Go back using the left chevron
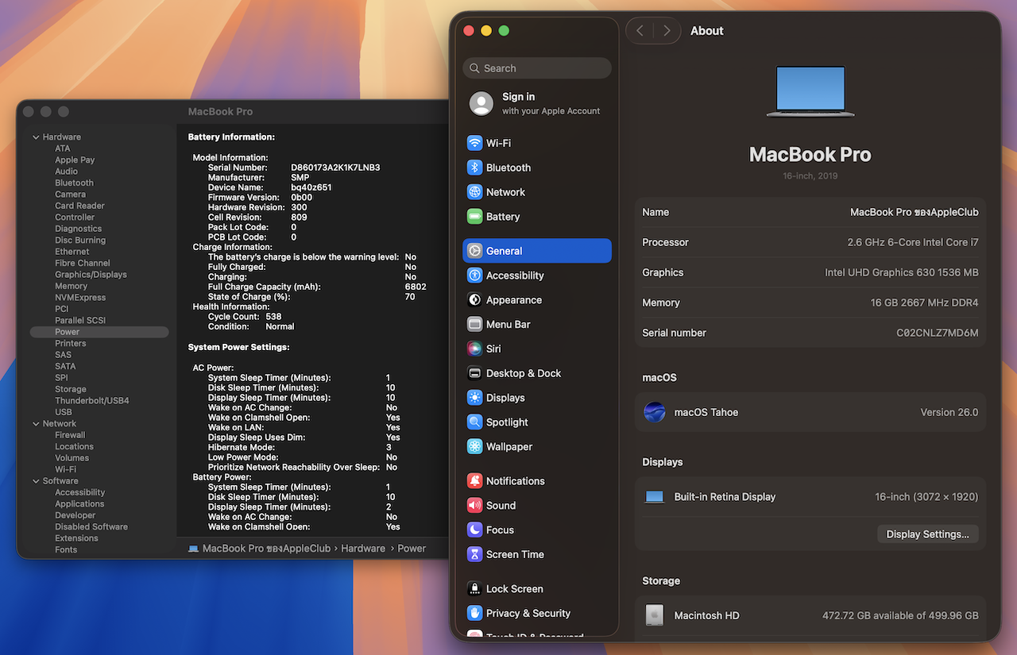 pos(640,31)
